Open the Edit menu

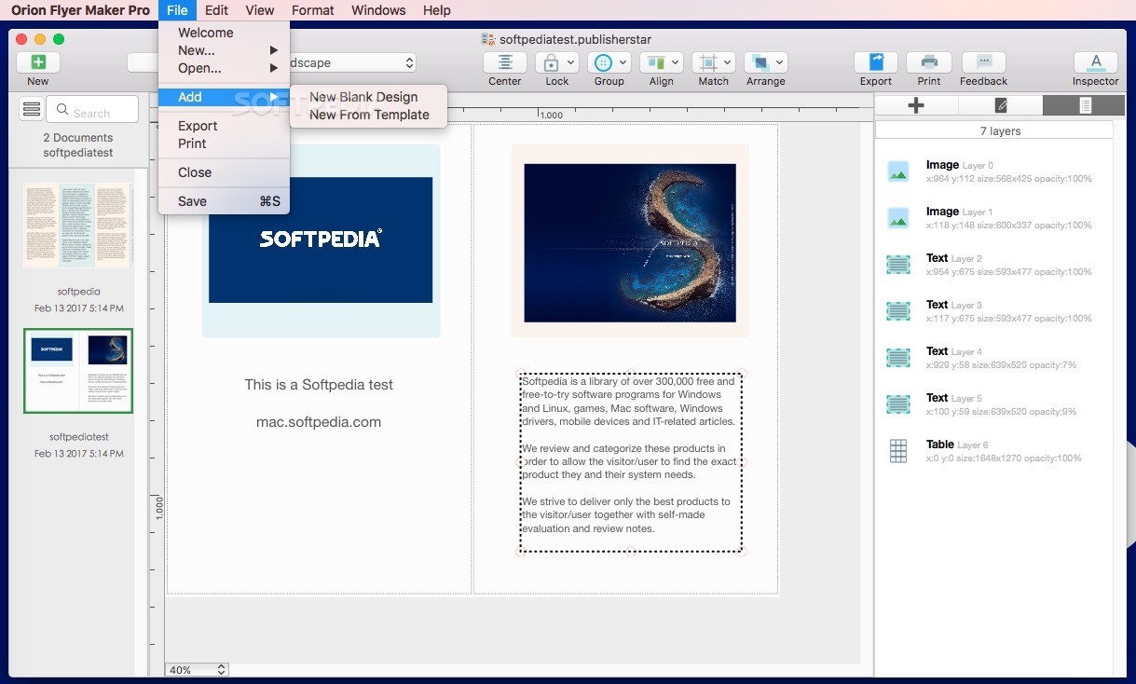click(x=216, y=10)
